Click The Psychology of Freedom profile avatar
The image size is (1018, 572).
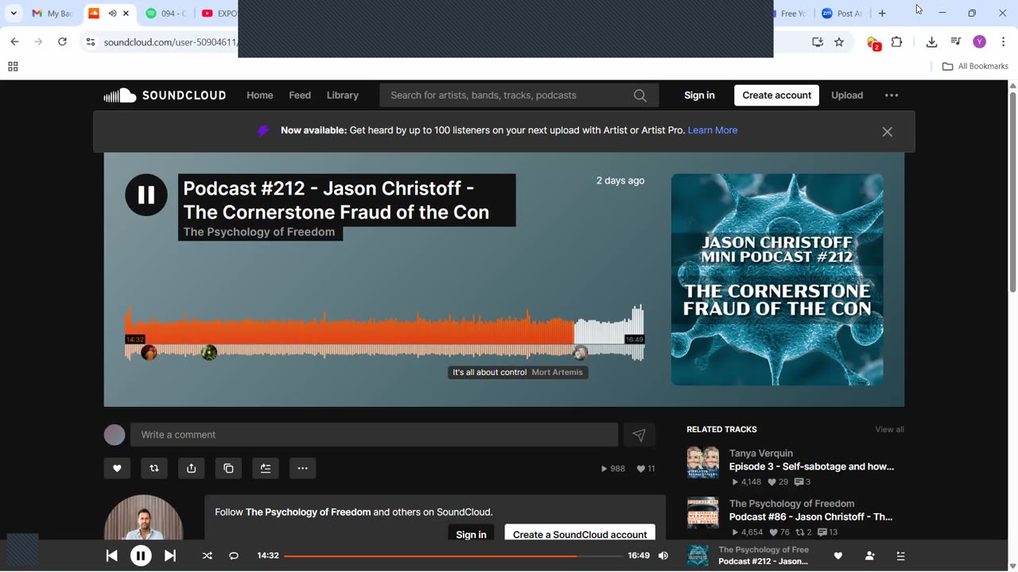(x=143, y=518)
